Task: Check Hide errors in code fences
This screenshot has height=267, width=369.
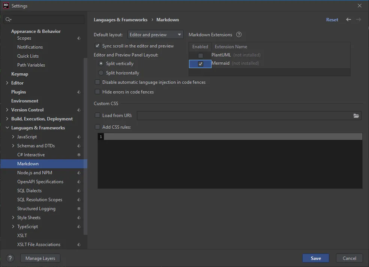Action: pos(97,92)
